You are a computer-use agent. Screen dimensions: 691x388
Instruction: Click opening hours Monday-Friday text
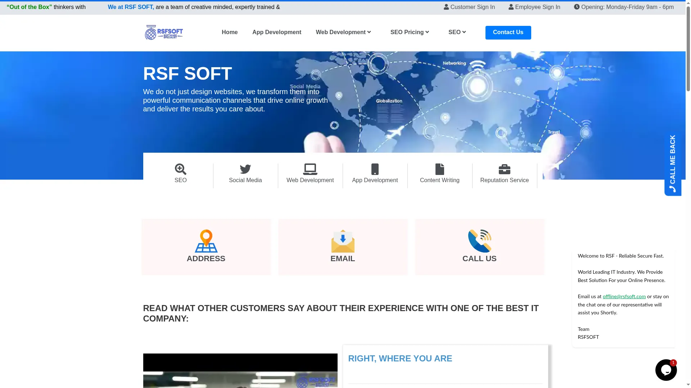coord(627,7)
